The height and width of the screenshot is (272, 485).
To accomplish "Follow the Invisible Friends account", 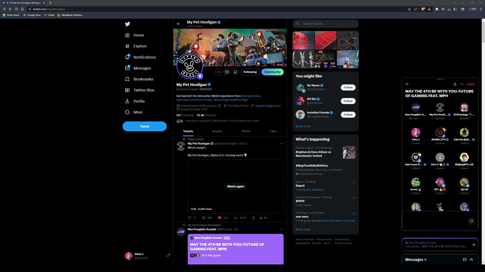I will coord(348,114).
